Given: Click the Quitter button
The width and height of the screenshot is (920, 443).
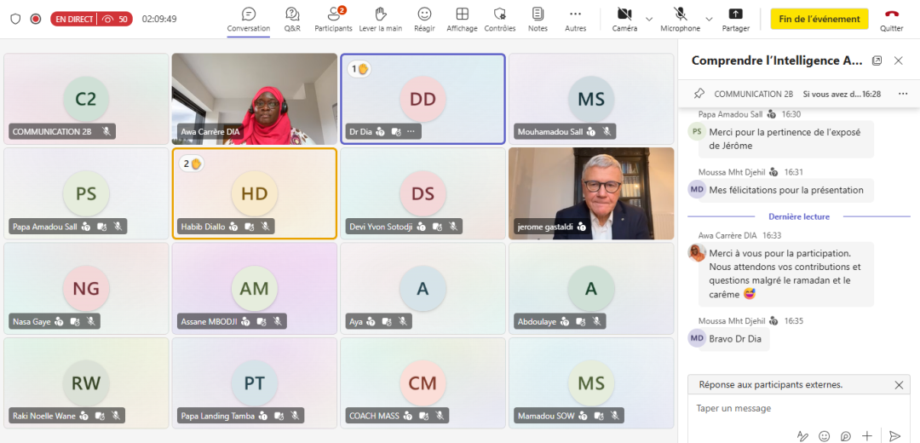Looking at the screenshot, I should click(891, 19).
